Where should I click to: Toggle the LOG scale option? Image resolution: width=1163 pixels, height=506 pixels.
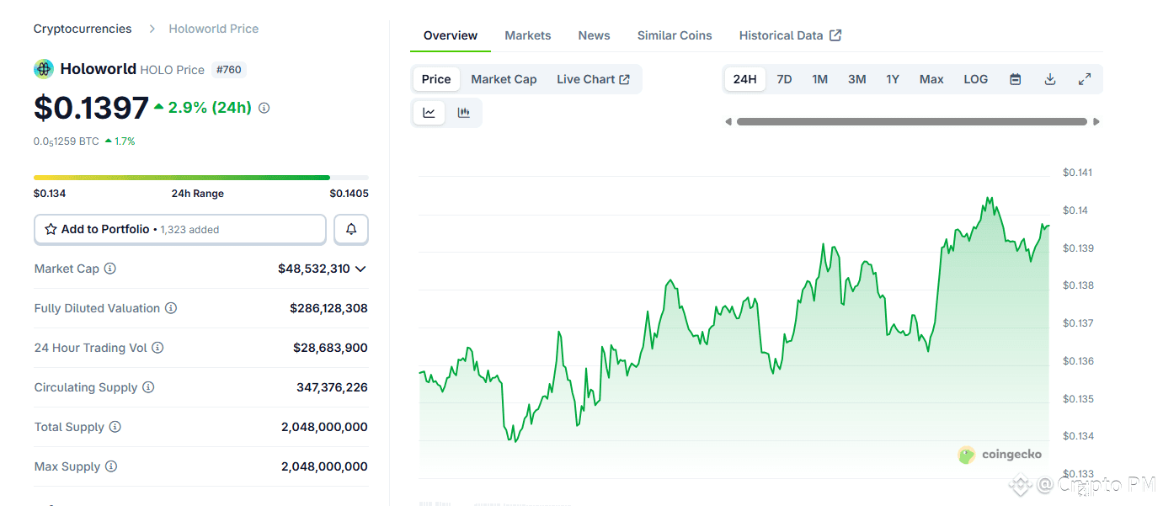[975, 79]
